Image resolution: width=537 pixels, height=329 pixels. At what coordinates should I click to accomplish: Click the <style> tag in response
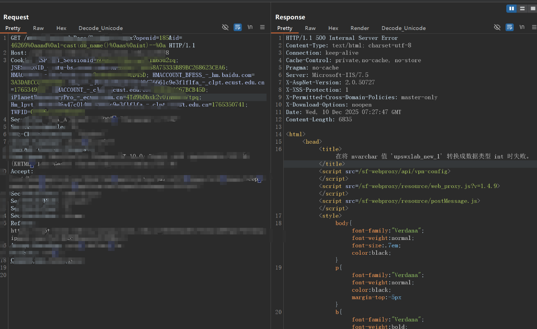(330, 216)
